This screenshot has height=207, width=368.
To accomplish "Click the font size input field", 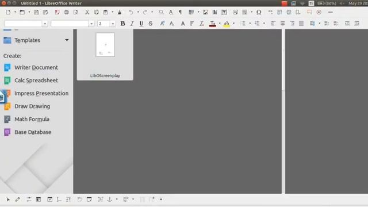I will [103, 24].
